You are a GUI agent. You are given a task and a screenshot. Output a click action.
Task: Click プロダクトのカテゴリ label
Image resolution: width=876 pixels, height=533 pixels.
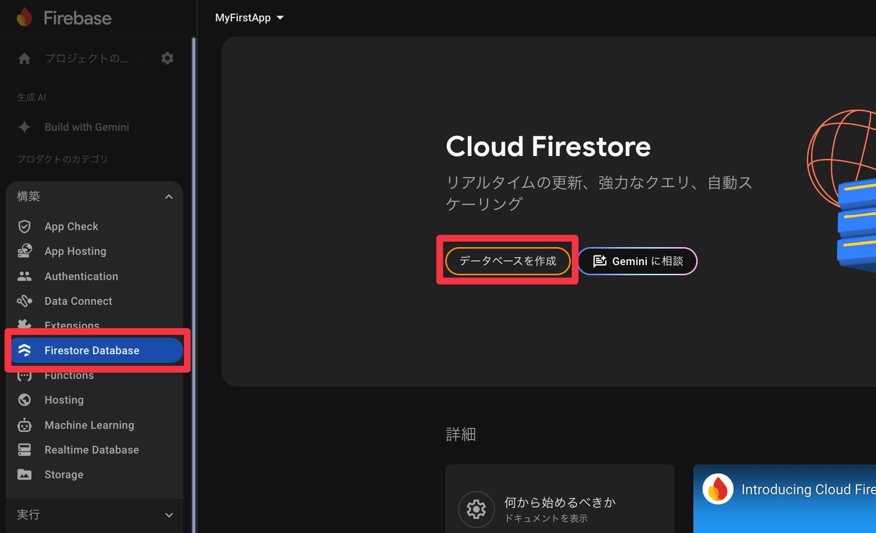tap(63, 159)
